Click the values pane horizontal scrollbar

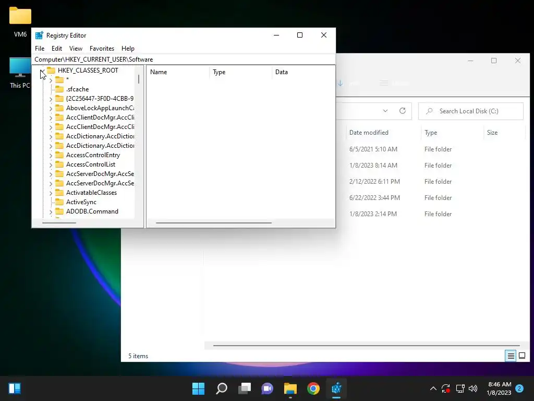pos(213,223)
